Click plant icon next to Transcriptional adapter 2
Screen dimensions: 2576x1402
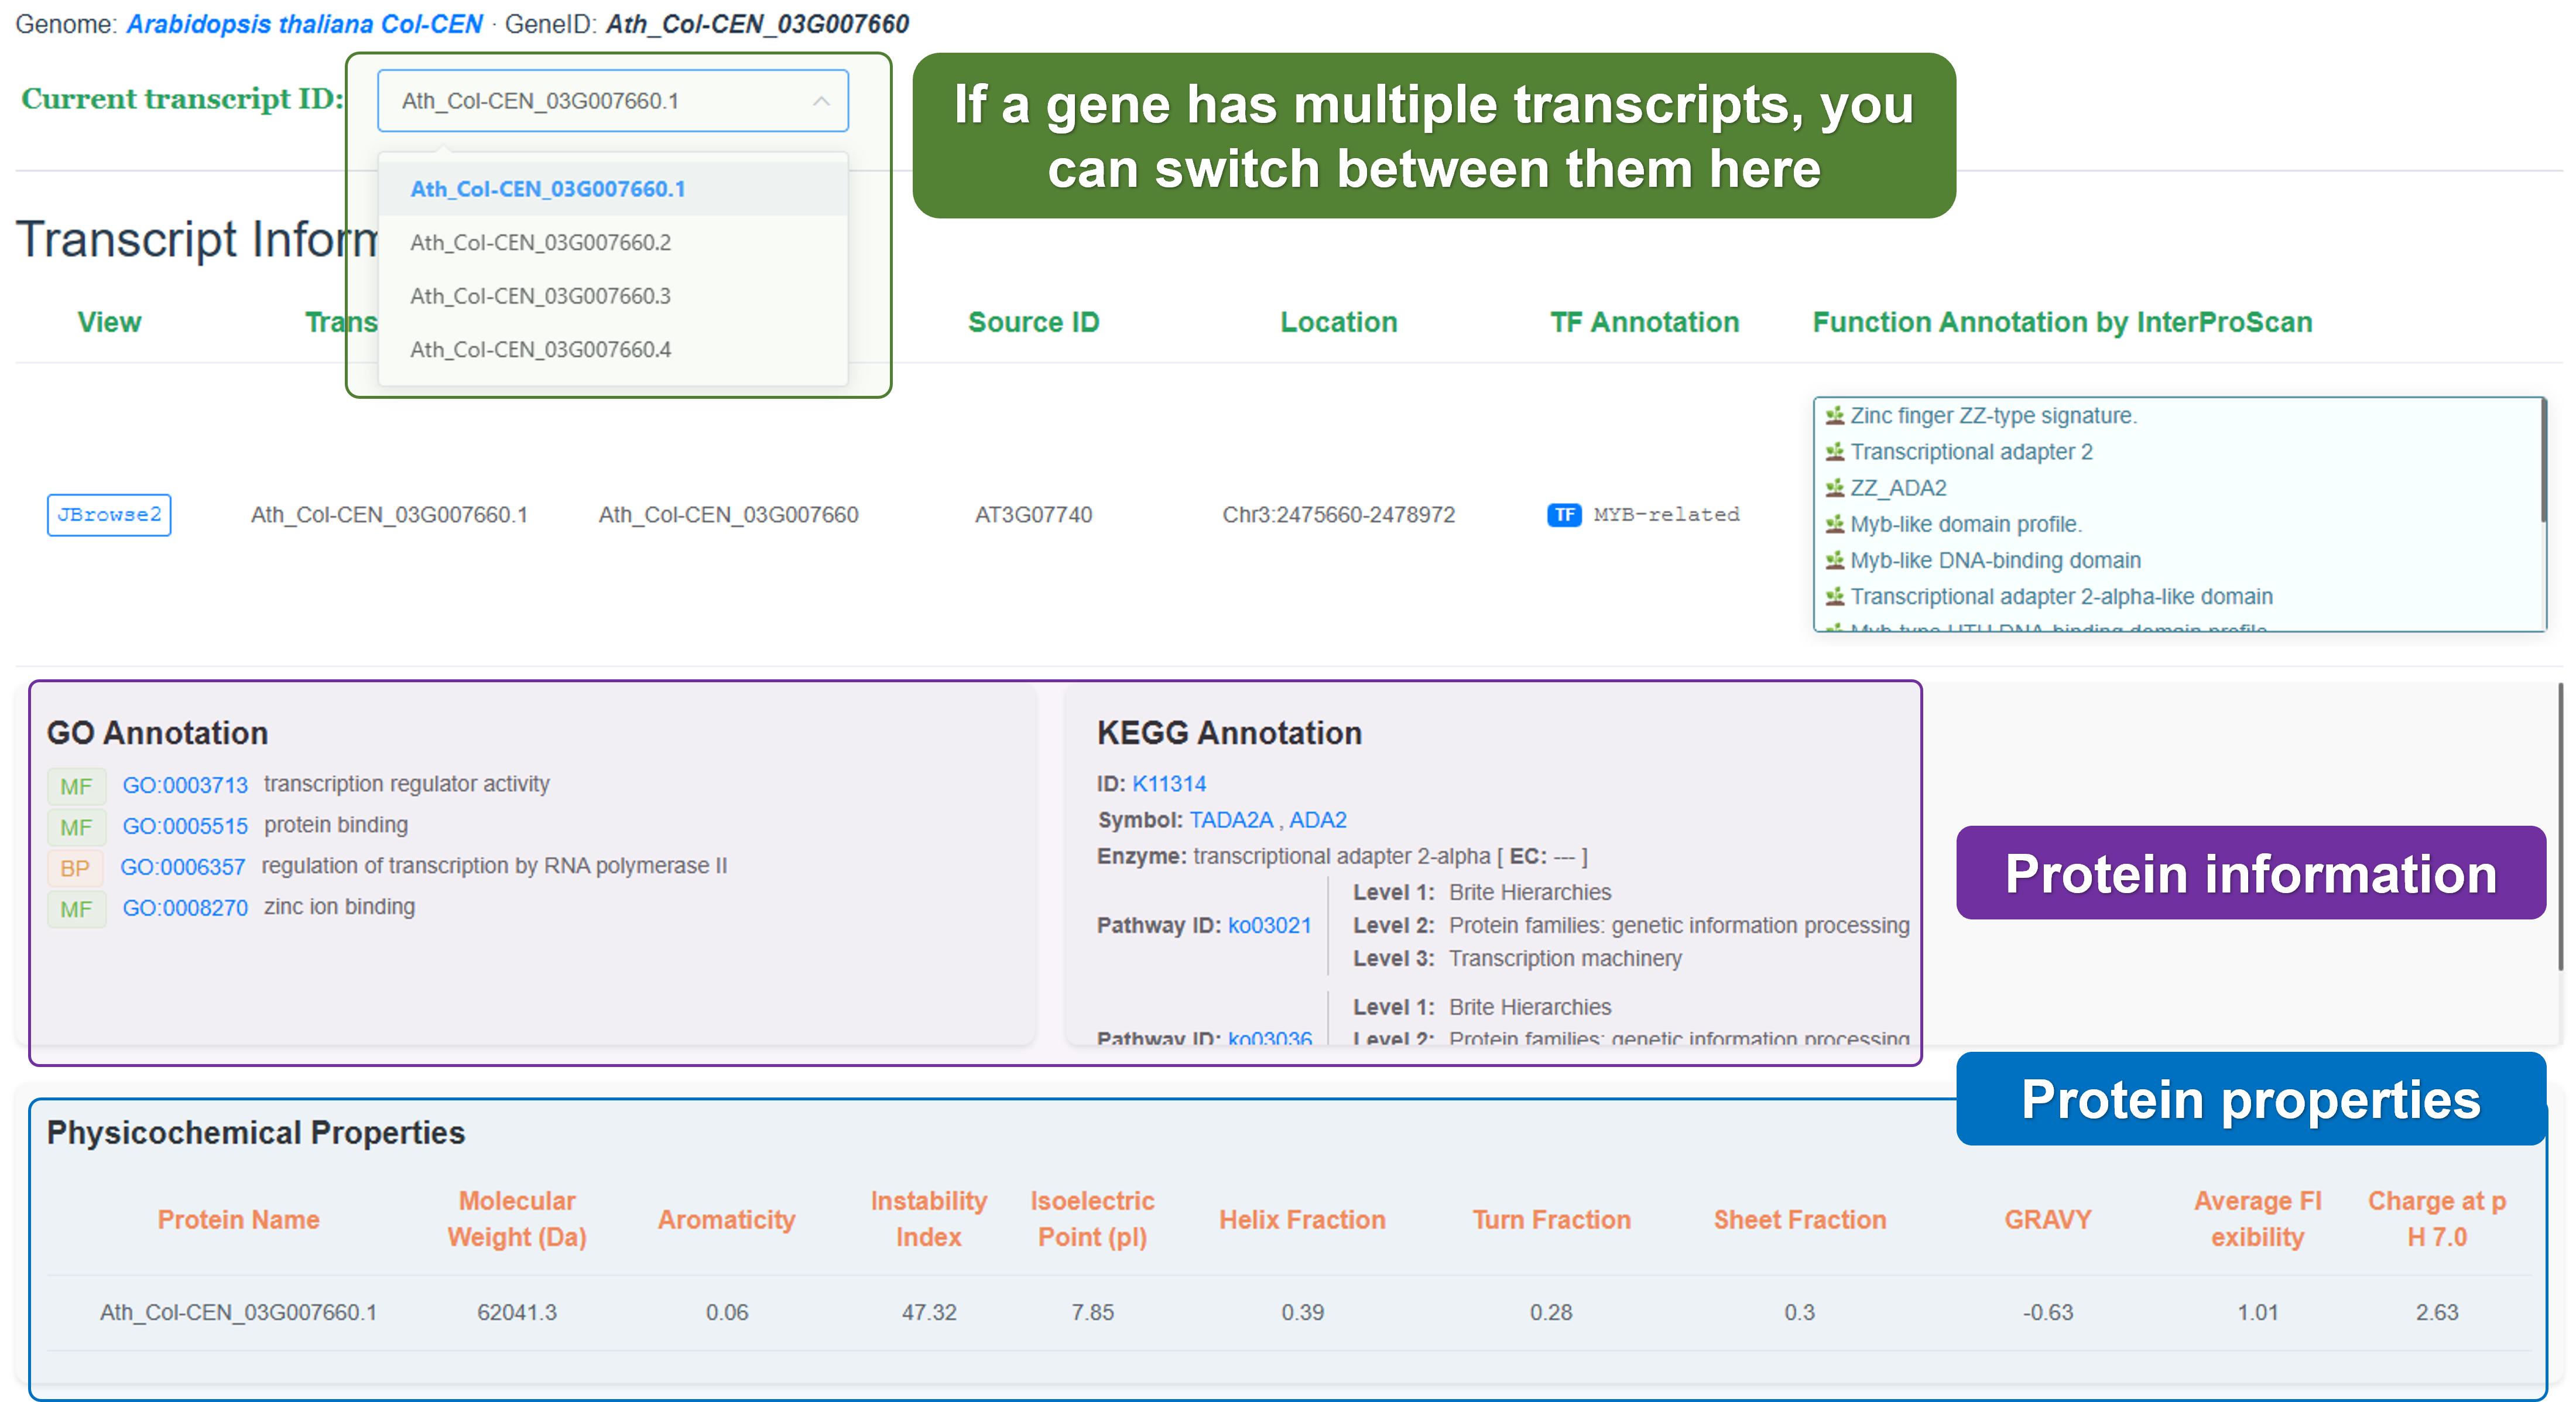[1834, 452]
